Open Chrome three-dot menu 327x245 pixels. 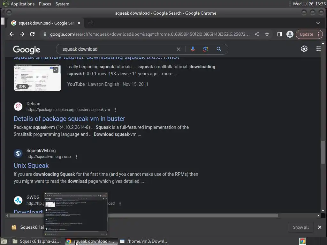[x=318, y=34]
